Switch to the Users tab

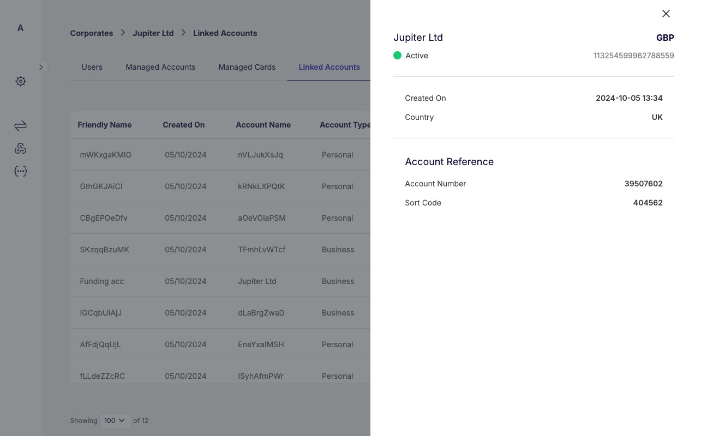(x=92, y=67)
